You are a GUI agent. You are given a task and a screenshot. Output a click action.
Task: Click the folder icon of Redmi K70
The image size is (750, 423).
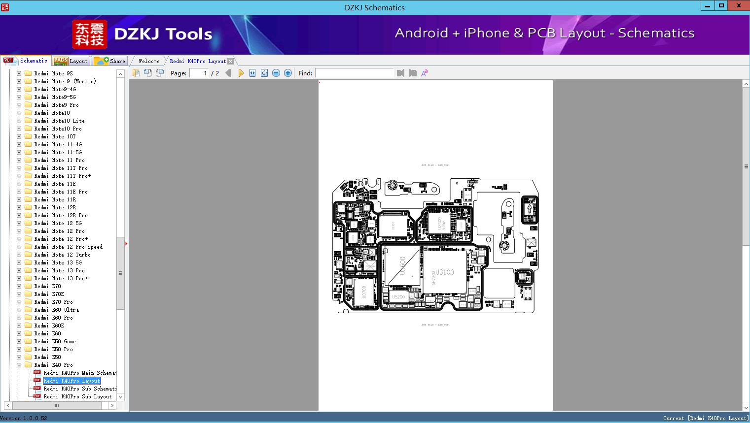(x=28, y=286)
